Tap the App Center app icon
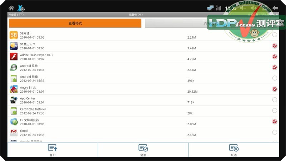The height and width of the screenshot is (161, 286). click(14, 100)
